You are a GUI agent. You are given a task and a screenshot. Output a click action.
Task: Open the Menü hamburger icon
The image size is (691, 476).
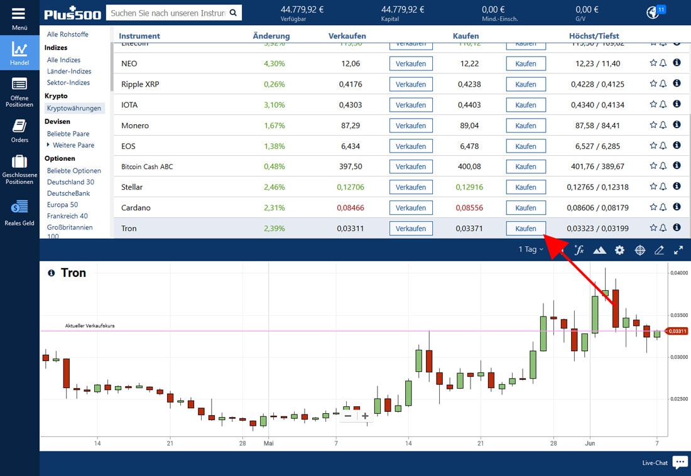point(18,14)
